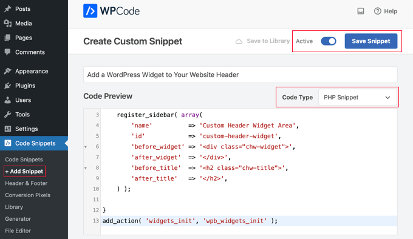
Task: Collapse code fold arrow at line 6
Action: [86, 147]
